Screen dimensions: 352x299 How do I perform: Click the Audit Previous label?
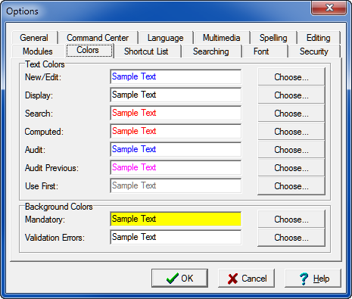point(51,168)
